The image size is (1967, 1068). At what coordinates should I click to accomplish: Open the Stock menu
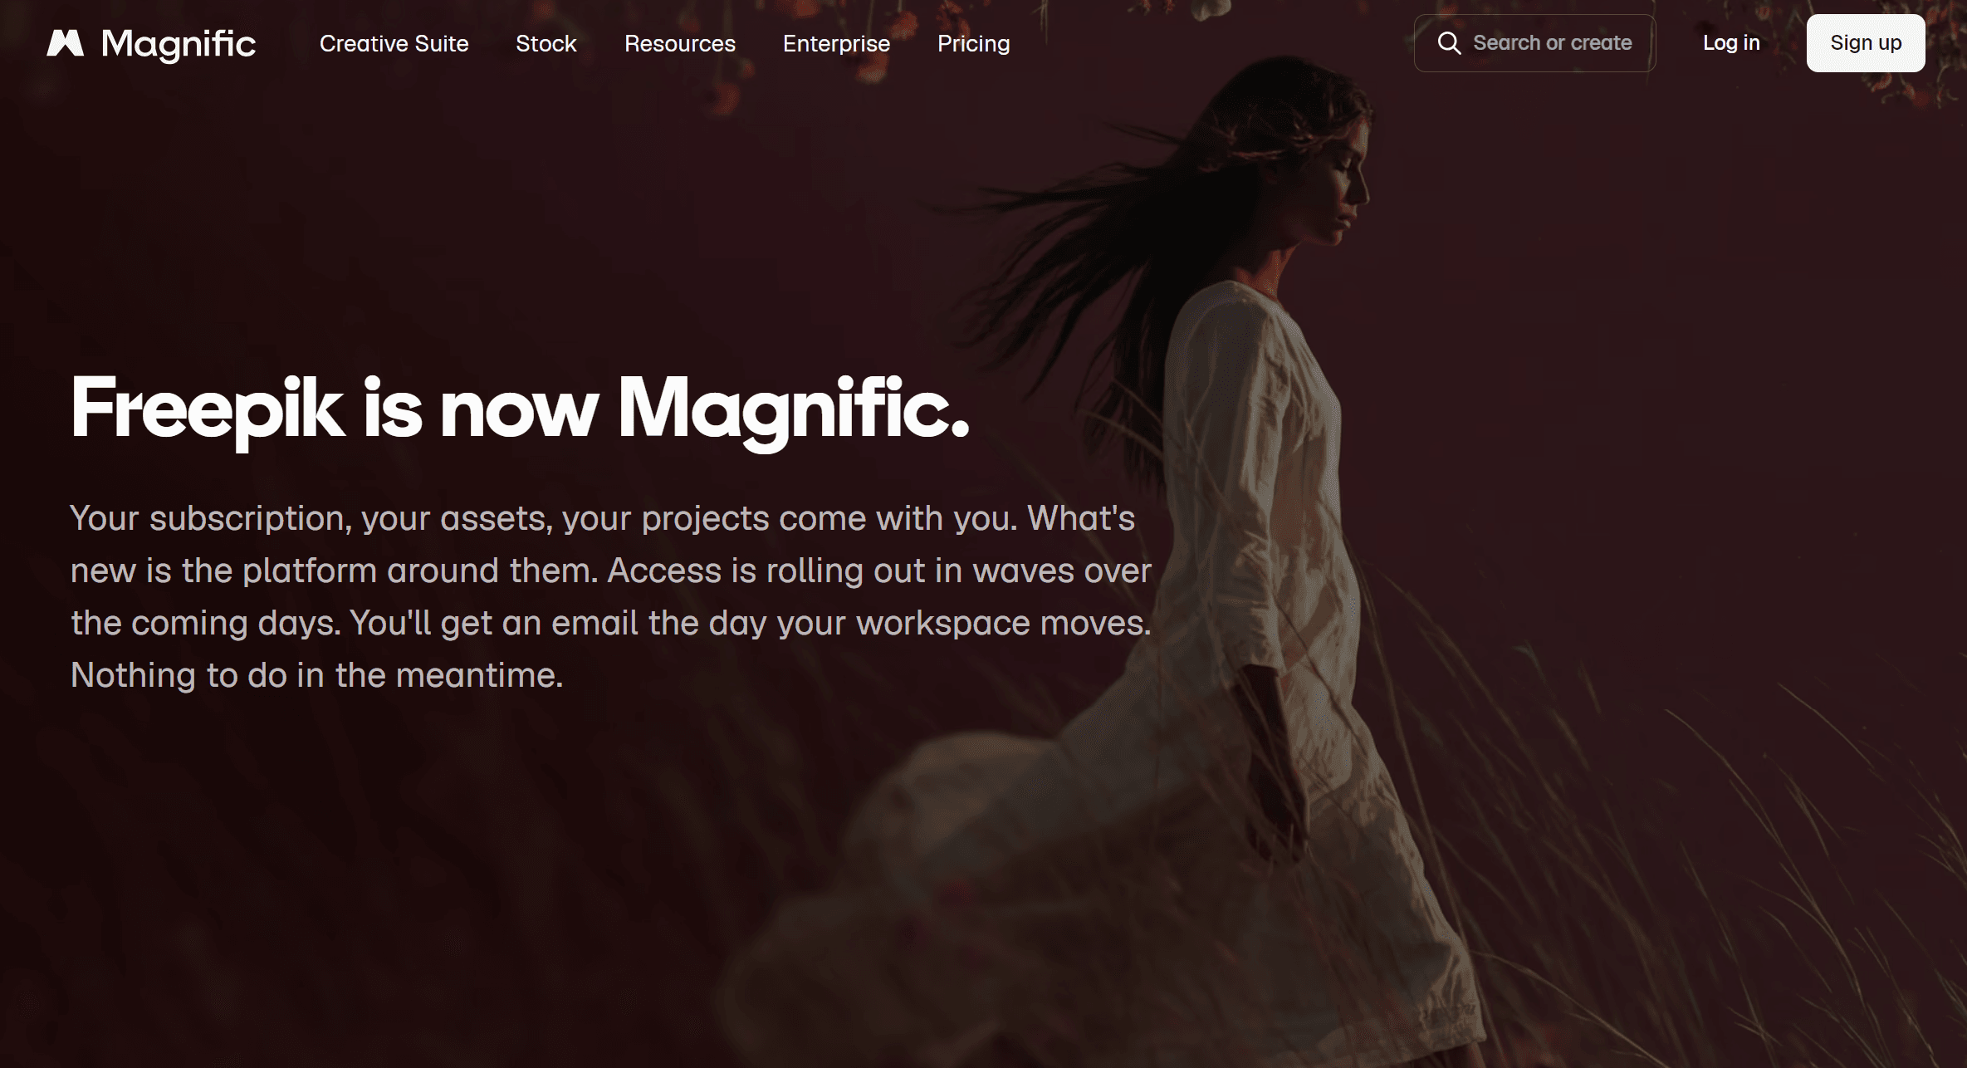[x=546, y=43]
